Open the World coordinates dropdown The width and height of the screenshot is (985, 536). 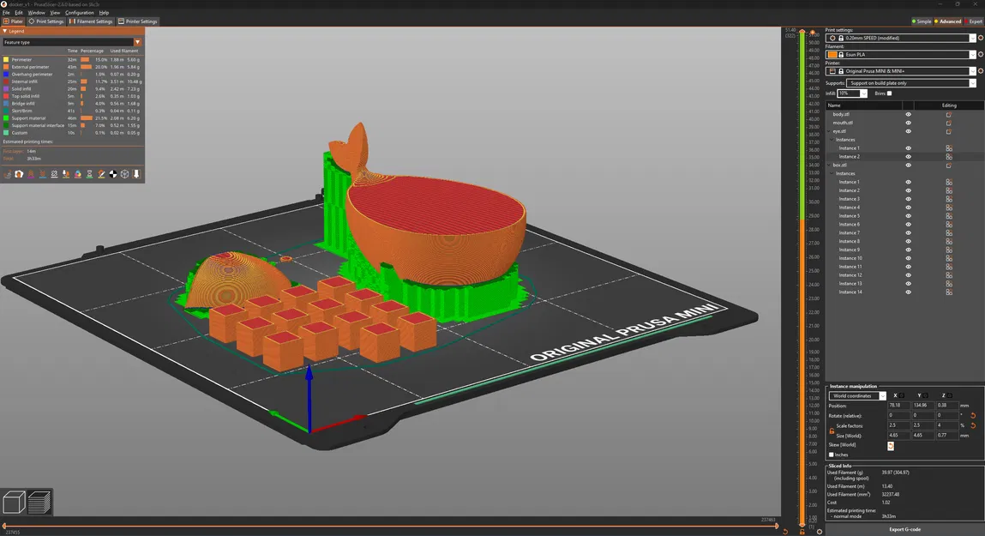pos(857,395)
